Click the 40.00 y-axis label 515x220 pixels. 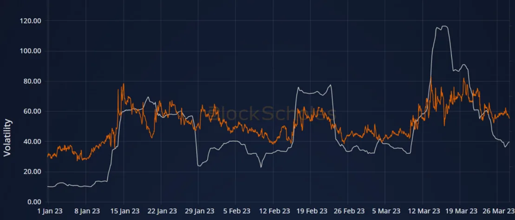(33, 141)
